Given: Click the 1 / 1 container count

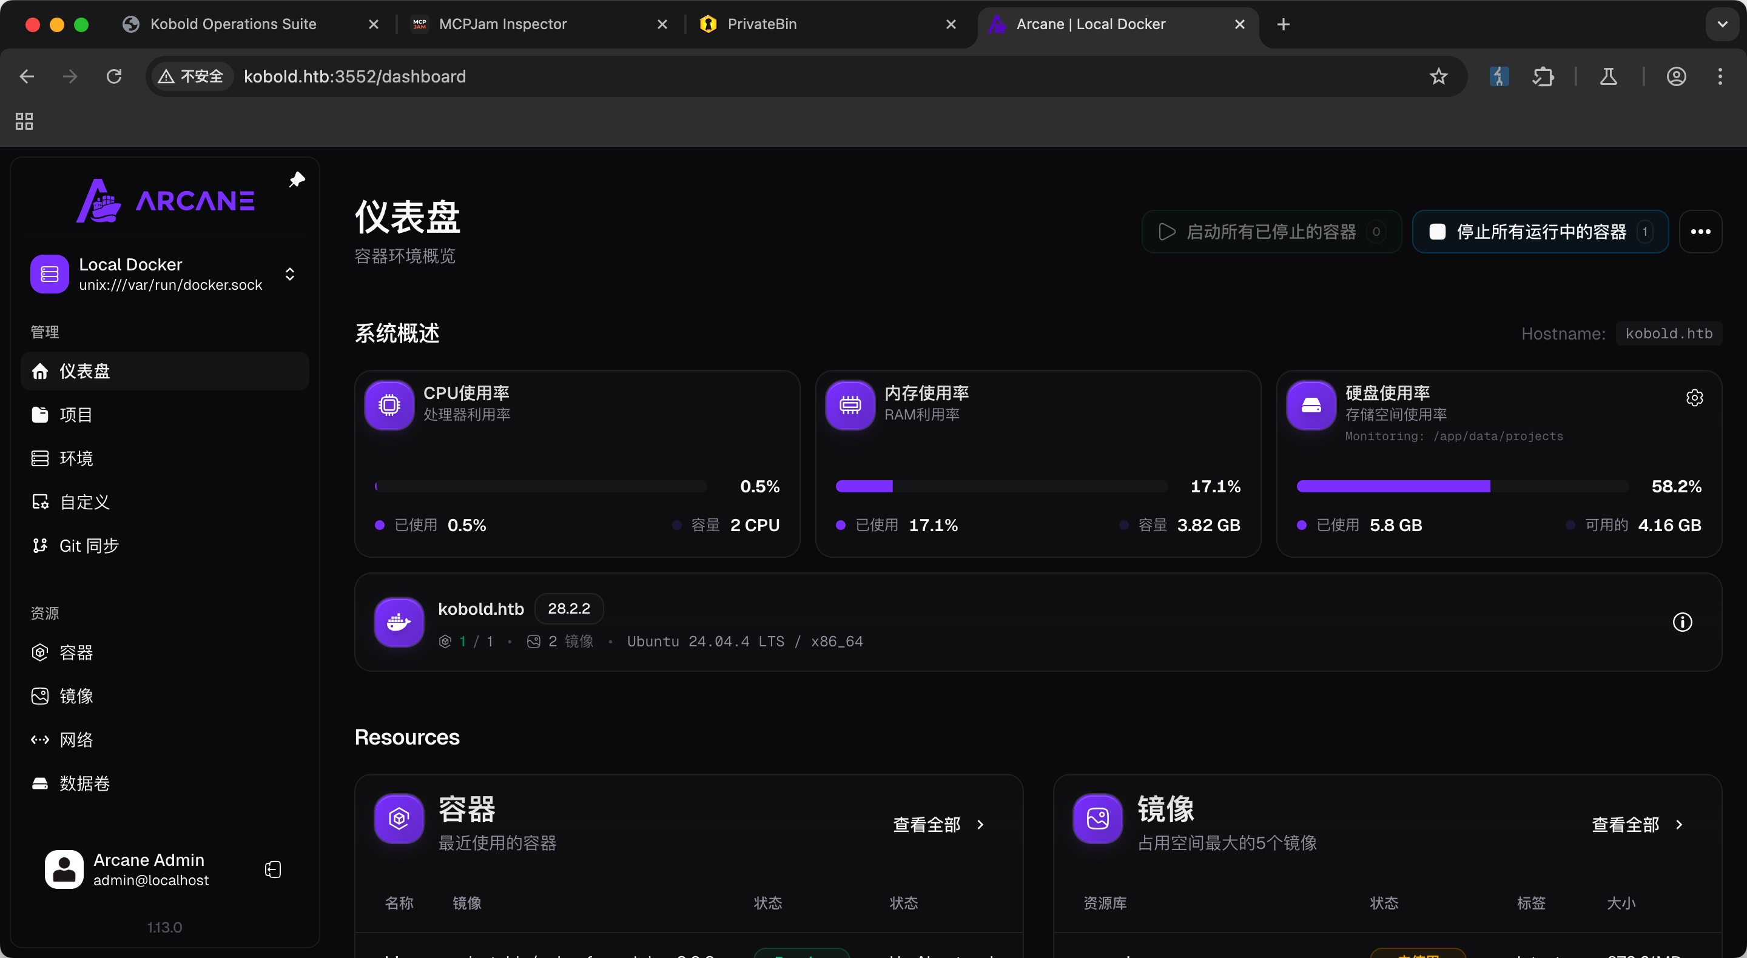Looking at the screenshot, I should pyautogui.click(x=466, y=641).
